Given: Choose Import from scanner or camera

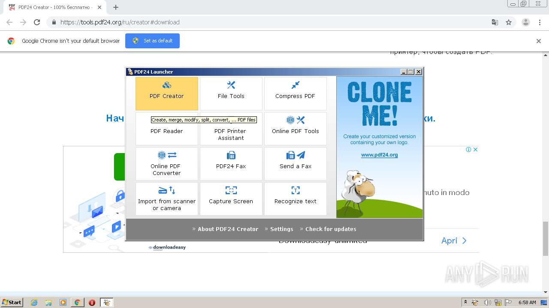Looking at the screenshot, I should click(x=167, y=199).
